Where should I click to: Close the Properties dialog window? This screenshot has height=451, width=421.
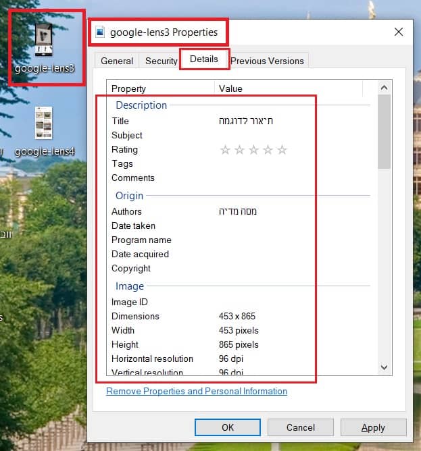(x=399, y=32)
